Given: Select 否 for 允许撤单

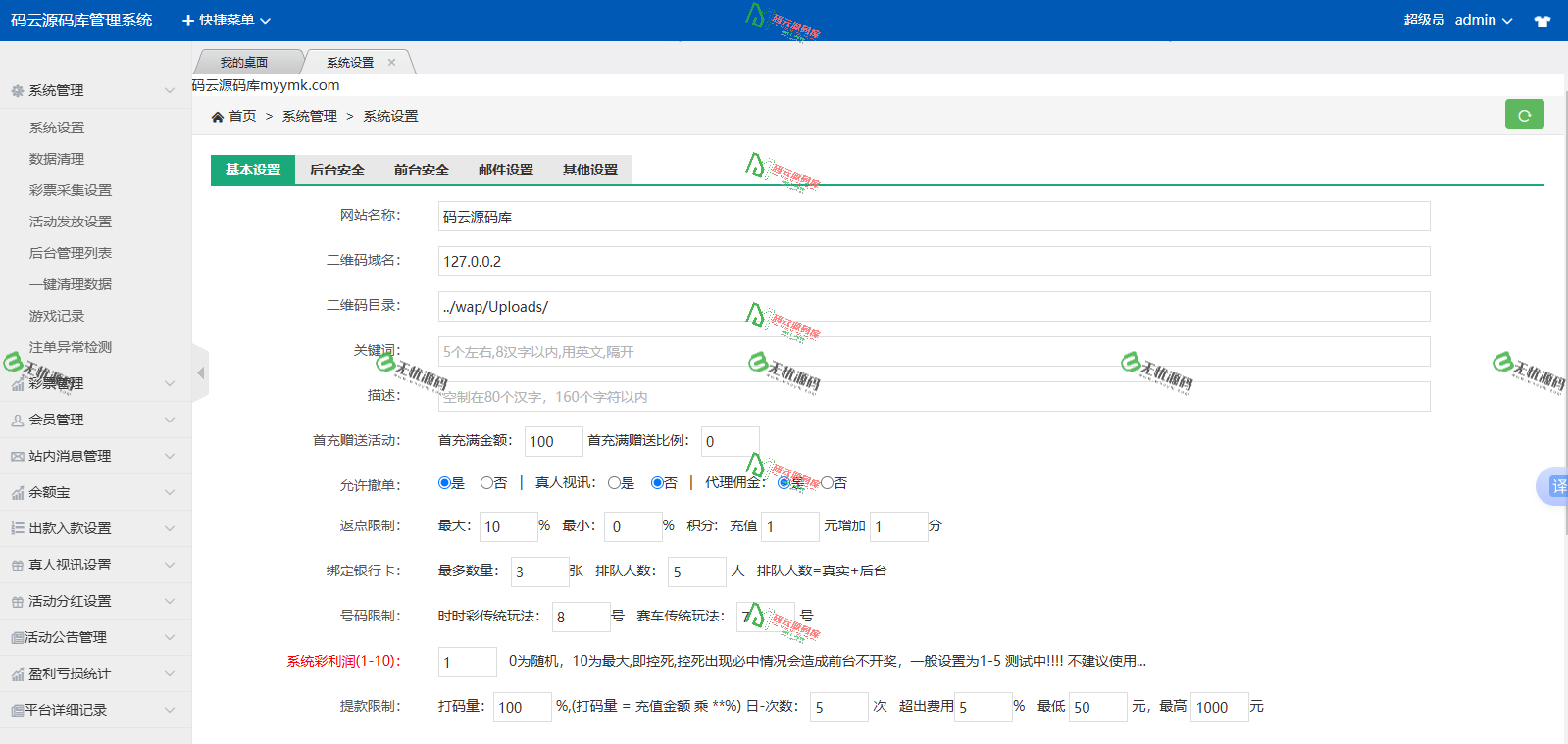Looking at the screenshot, I should point(486,482).
